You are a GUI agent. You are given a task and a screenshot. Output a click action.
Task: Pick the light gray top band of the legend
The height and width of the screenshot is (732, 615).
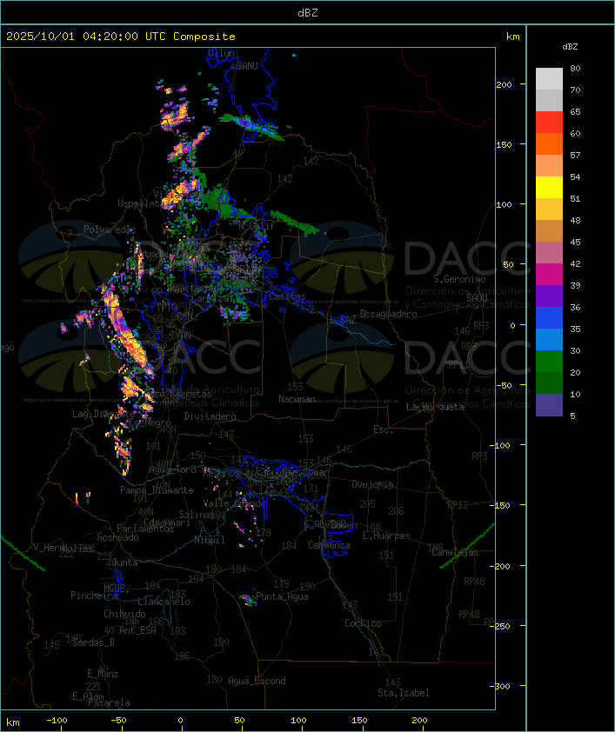click(549, 79)
